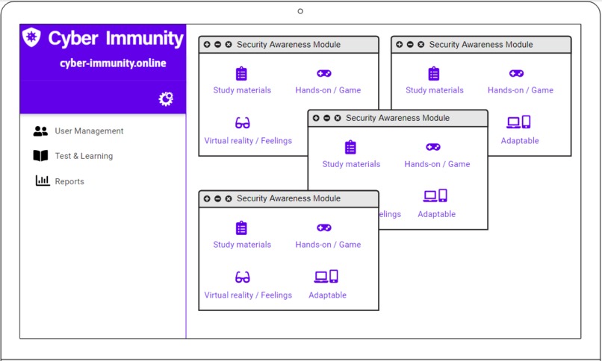602x361 pixels.
Task: Expand top-right module with its plus button
Action: (400, 45)
